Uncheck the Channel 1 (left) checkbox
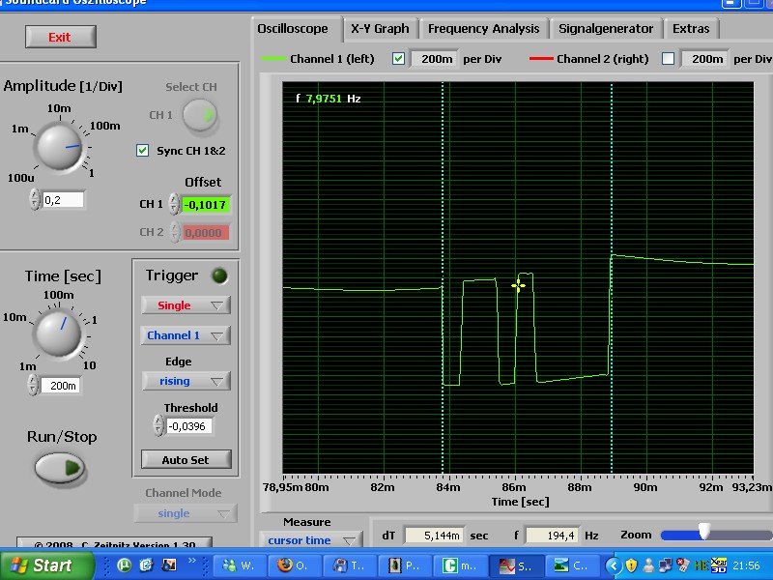 click(x=398, y=59)
